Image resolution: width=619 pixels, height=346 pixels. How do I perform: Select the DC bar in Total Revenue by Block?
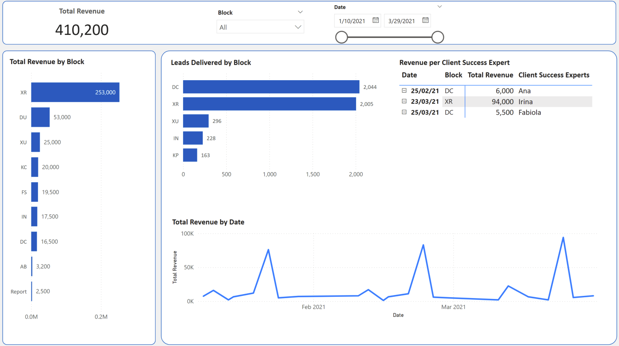[34, 241]
